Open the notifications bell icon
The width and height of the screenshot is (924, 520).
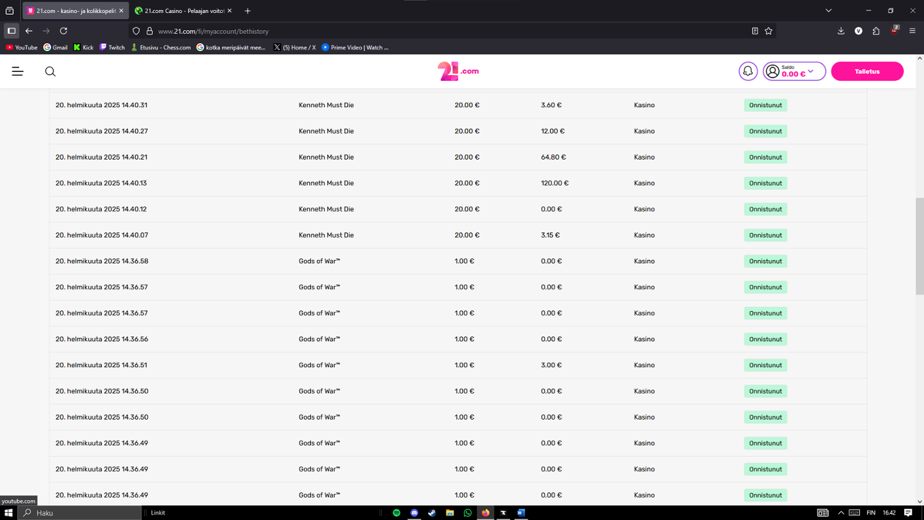748,71
